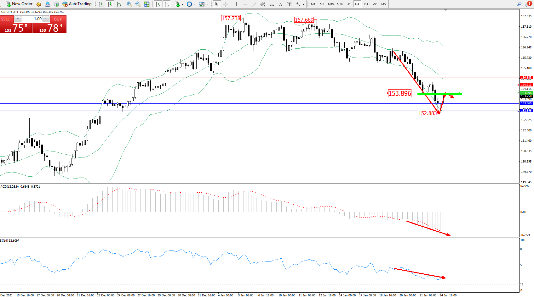
Task: Select the Fibonacci retracement tool
Action: [x=272, y=4]
